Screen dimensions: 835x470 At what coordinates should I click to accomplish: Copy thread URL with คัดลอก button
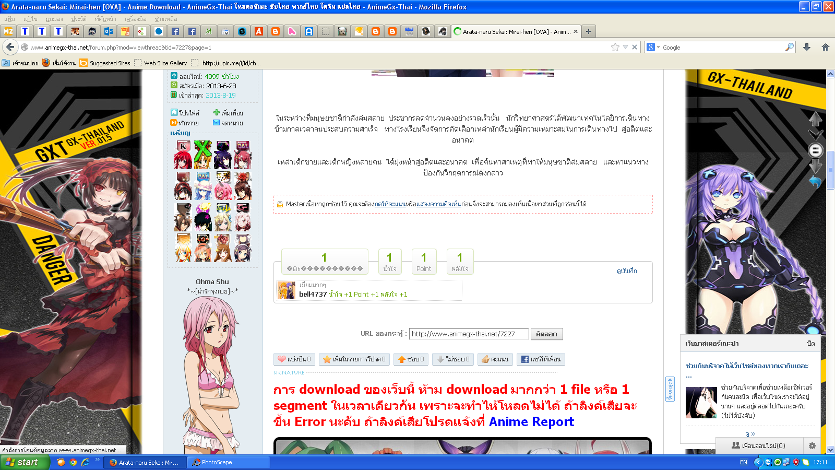[x=546, y=334]
